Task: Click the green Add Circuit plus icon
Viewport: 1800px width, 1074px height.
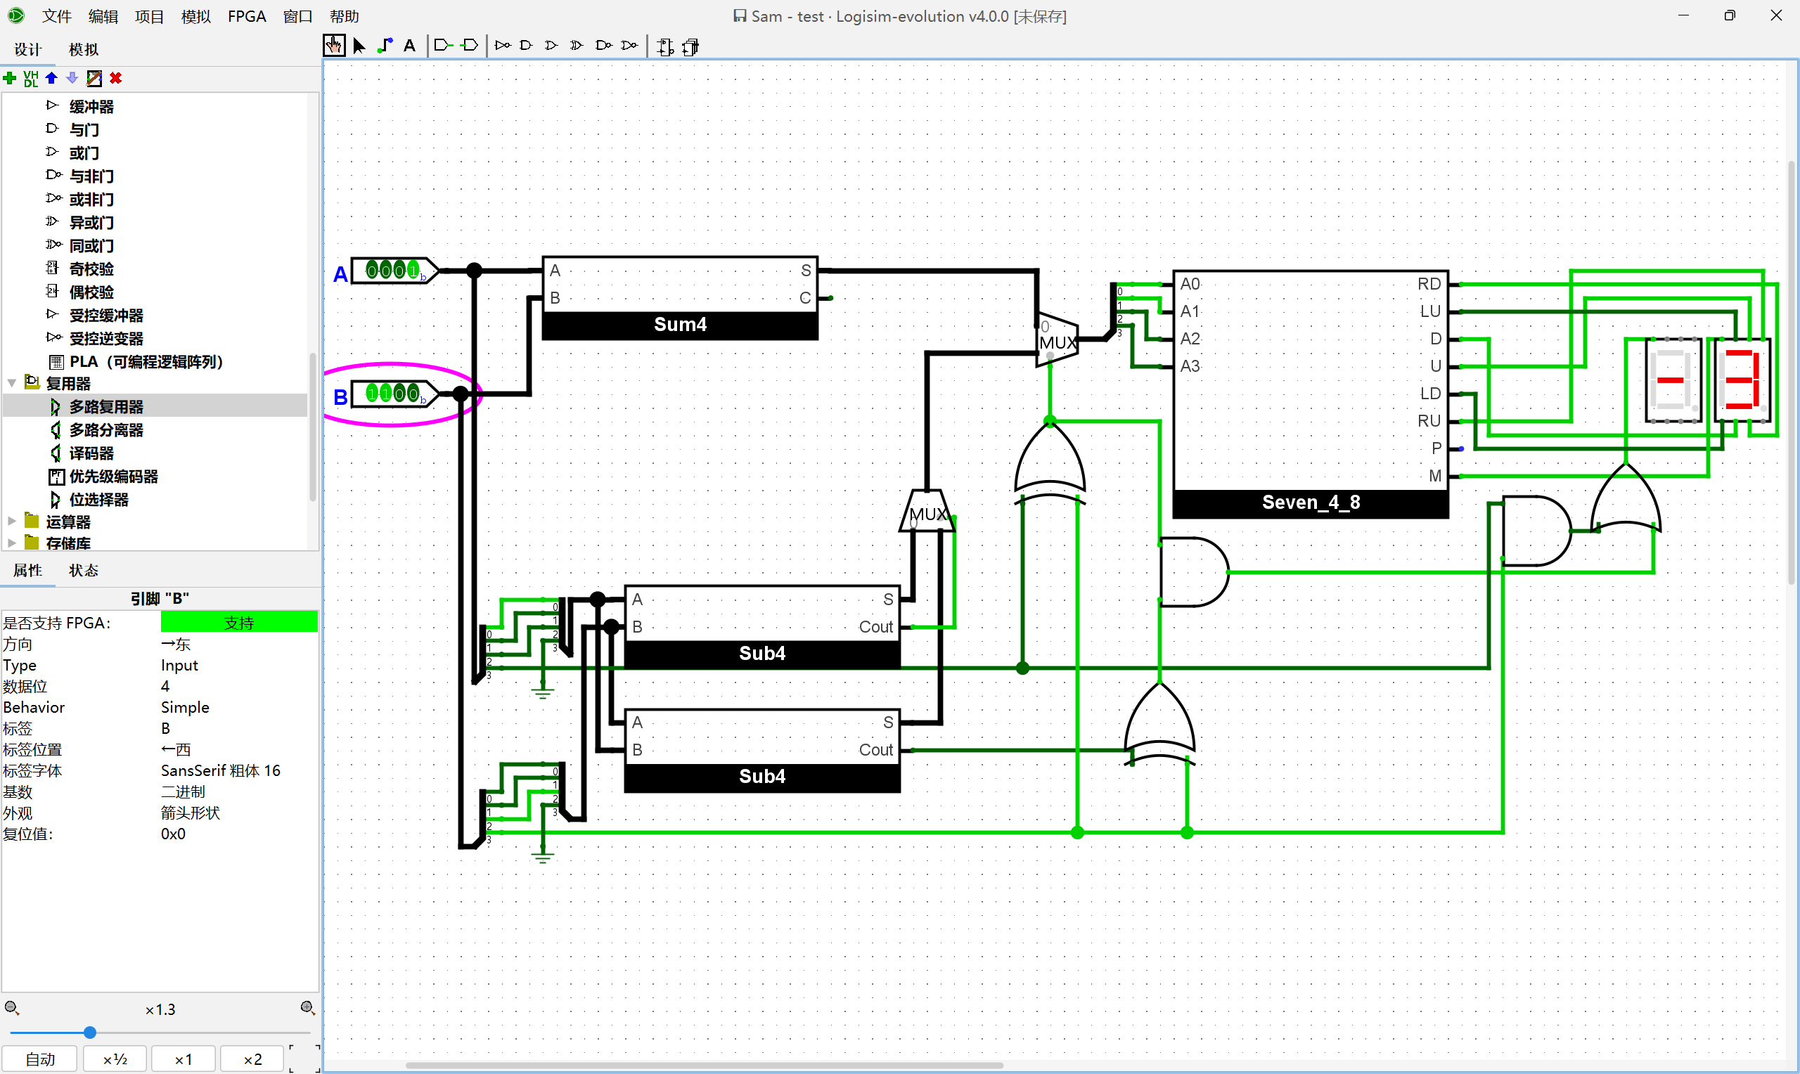Action: [x=10, y=78]
